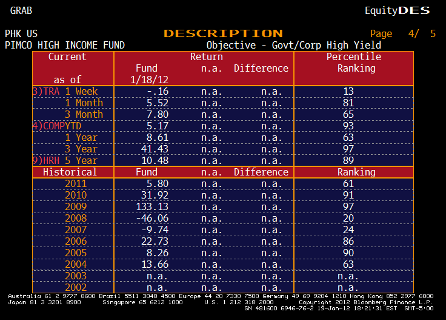
Task: Click the Objective - Govt/Corp High Yield text
Action: click(x=293, y=46)
